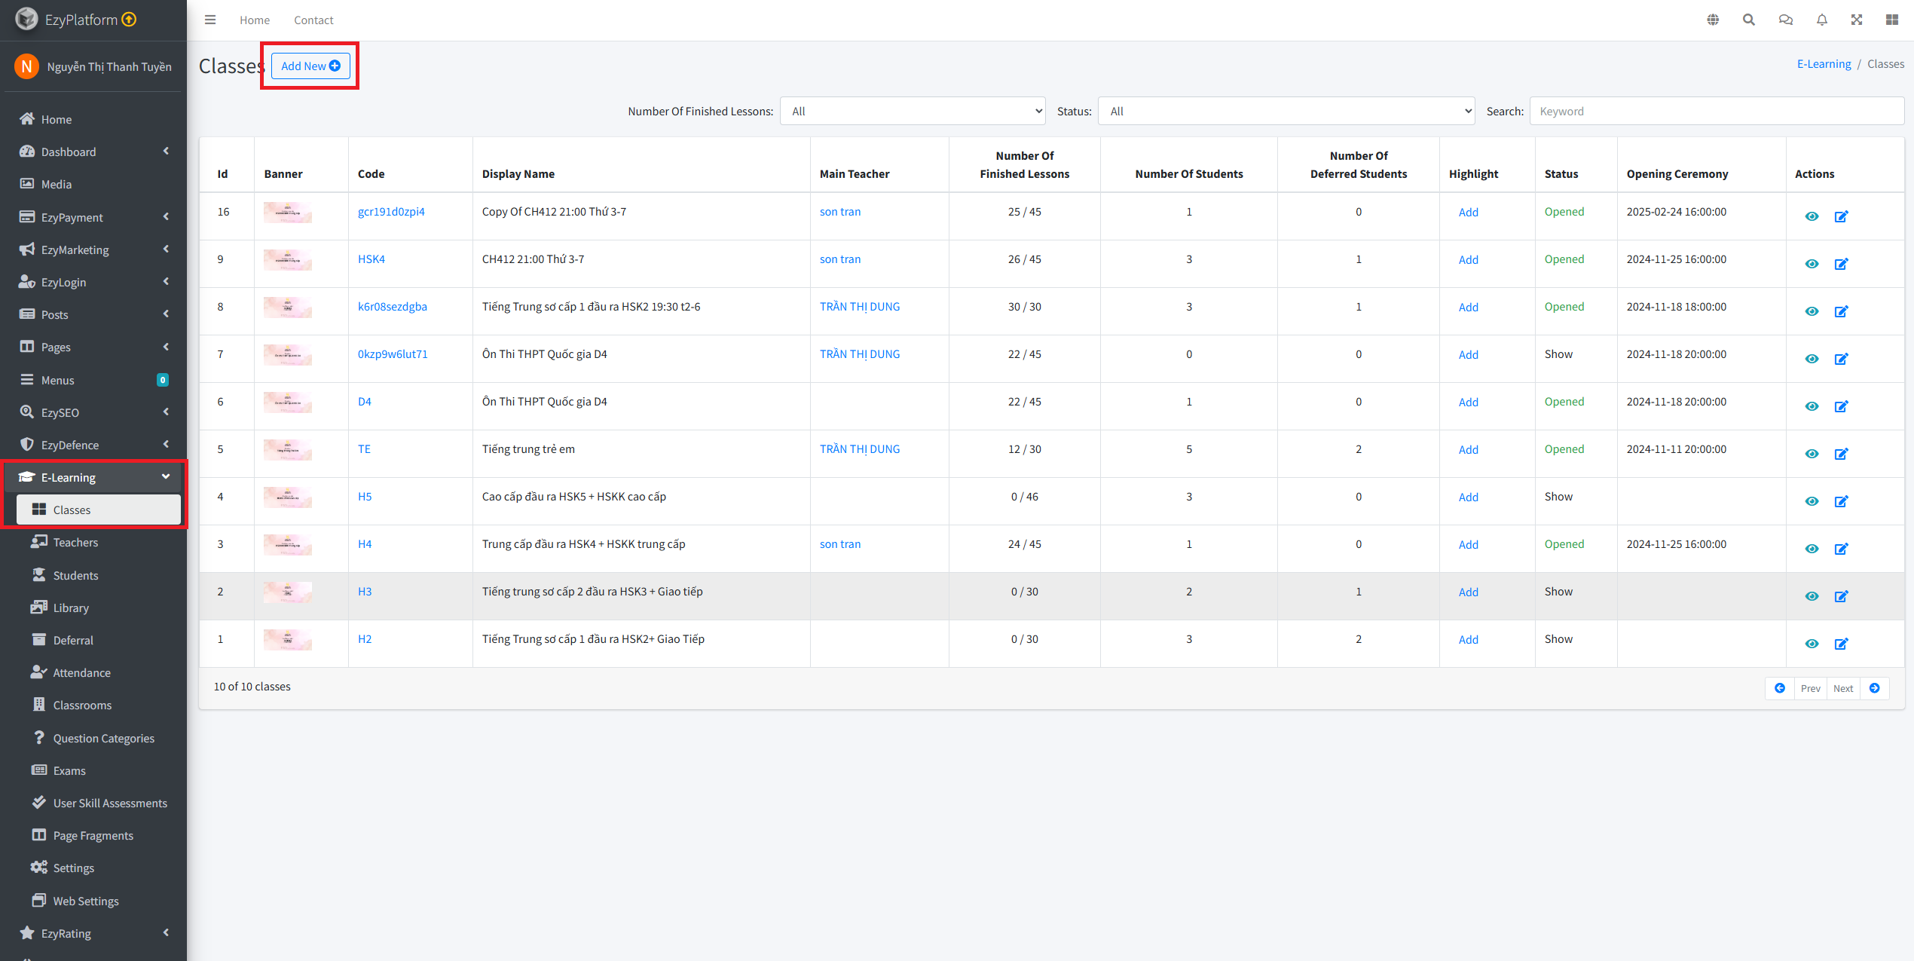Screen dimensions: 1914x961
Task: Toggle sidebar with hamburger menu icon
Action: click(x=210, y=20)
